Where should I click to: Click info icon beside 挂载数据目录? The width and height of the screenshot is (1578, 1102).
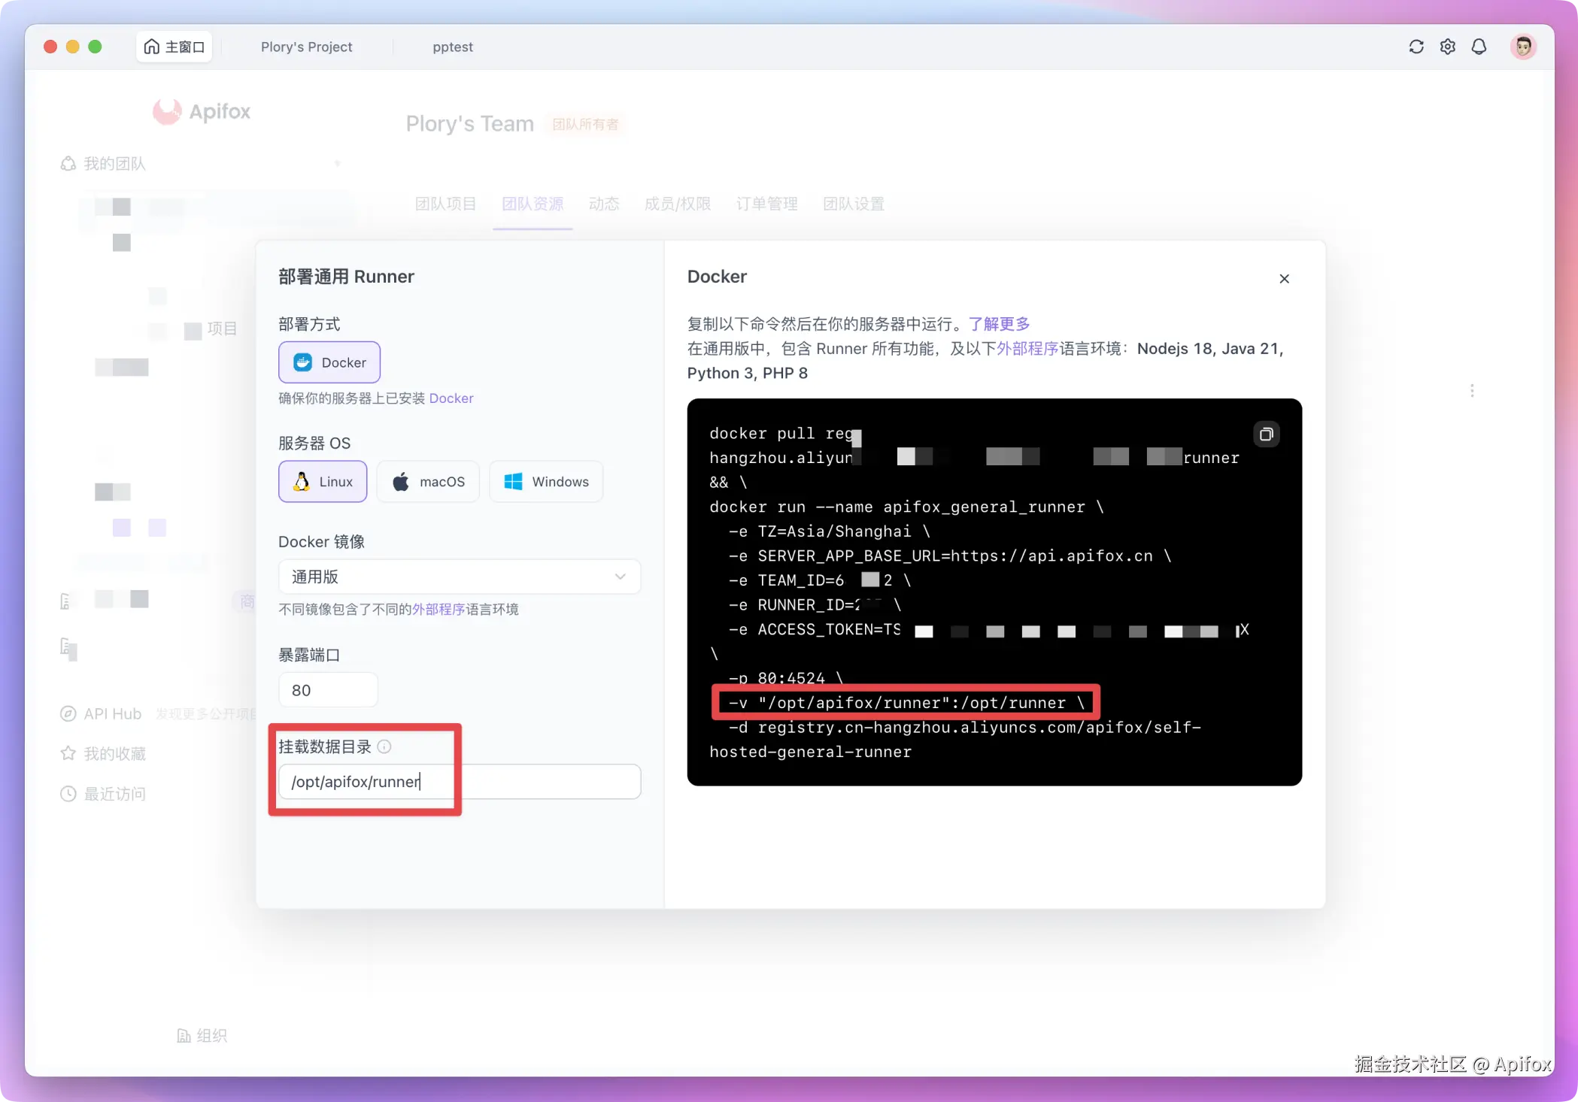click(384, 746)
